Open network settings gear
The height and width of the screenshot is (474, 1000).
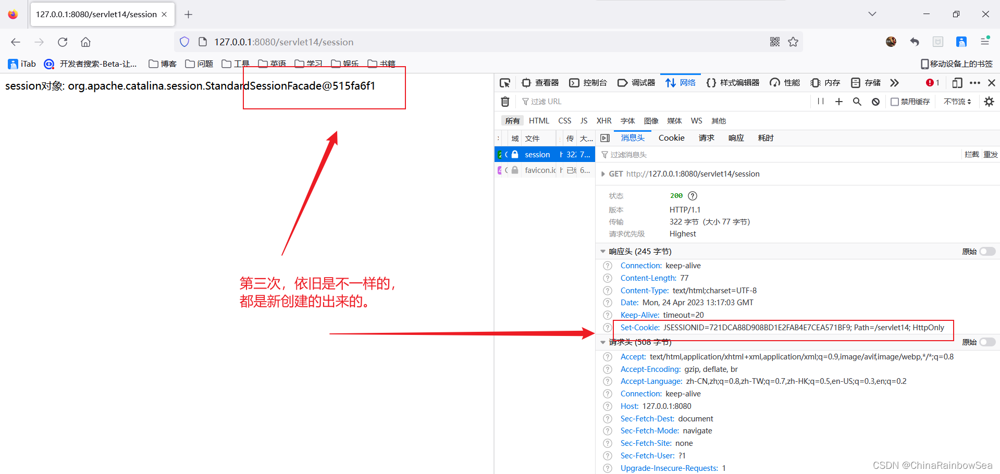click(989, 102)
